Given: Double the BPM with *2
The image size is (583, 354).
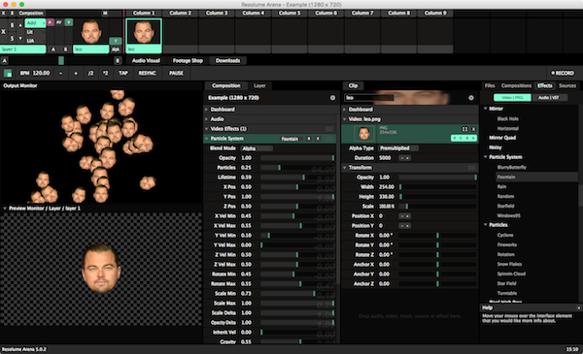Looking at the screenshot, I should point(106,74).
